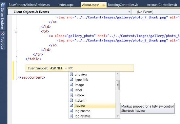Close the About.aspx tab
Viewport: 180px width, 124px height.
click(103, 5)
